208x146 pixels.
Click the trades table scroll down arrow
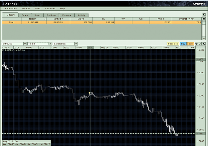[x=204, y=38]
